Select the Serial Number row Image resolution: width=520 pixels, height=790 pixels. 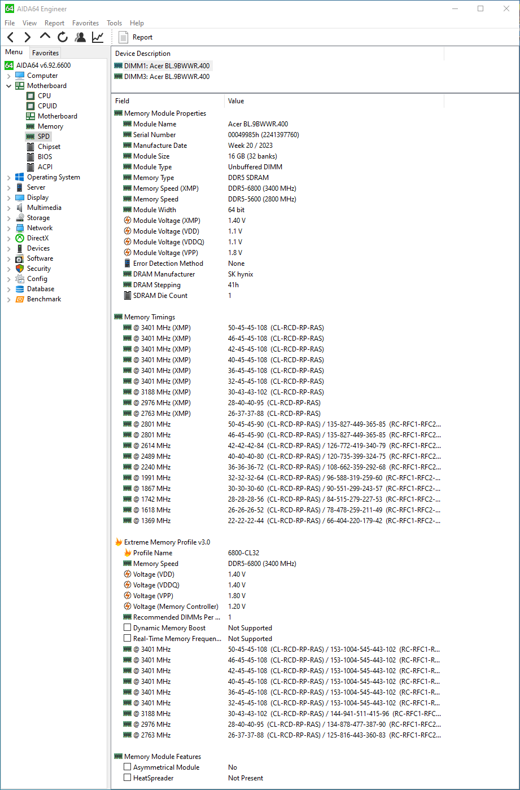point(277,135)
